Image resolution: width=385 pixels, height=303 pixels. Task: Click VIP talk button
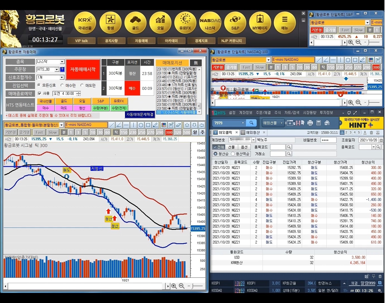(x=82, y=41)
